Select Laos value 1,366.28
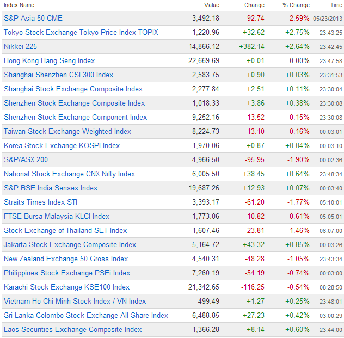Viewport: 344px width, 338px height. [x=206, y=329]
